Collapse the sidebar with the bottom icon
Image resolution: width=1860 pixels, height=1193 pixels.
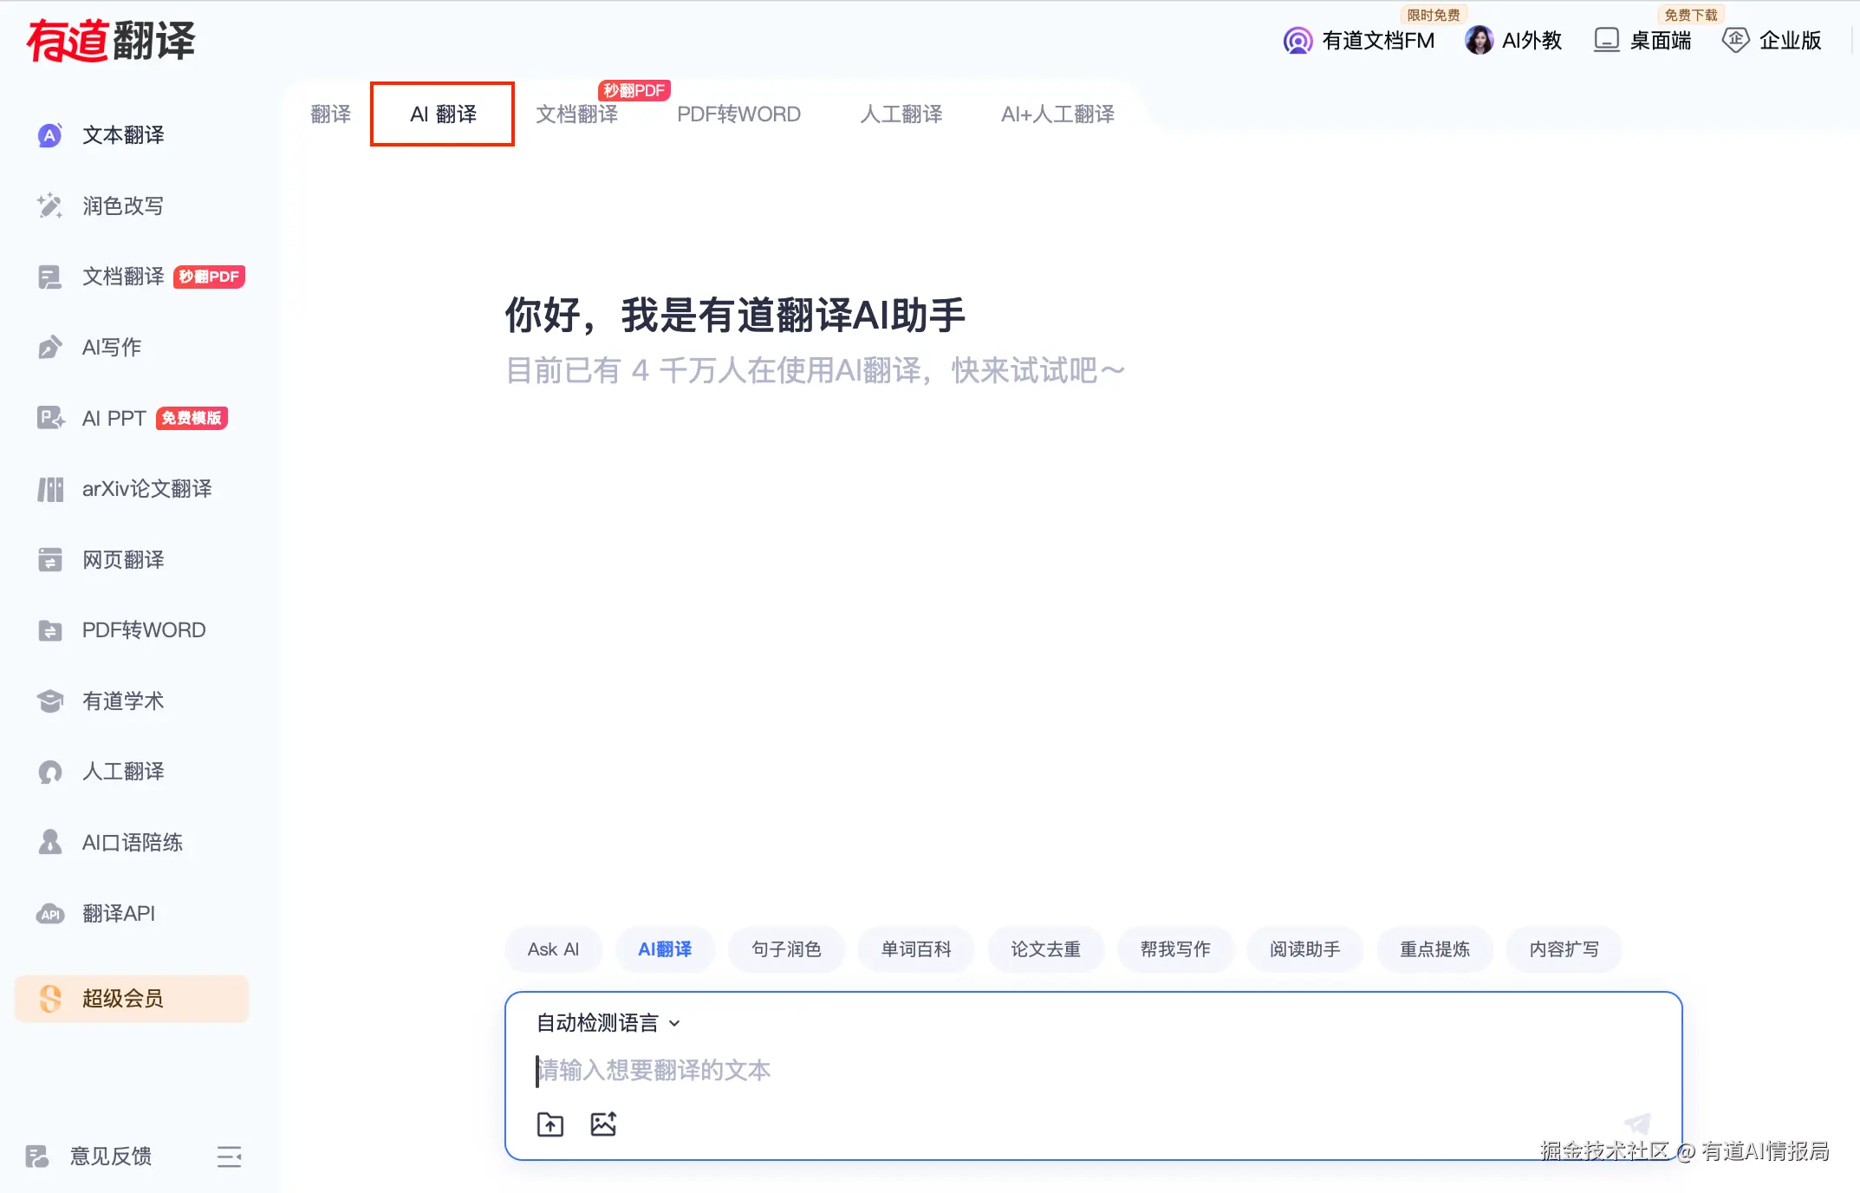pyautogui.click(x=229, y=1156)
